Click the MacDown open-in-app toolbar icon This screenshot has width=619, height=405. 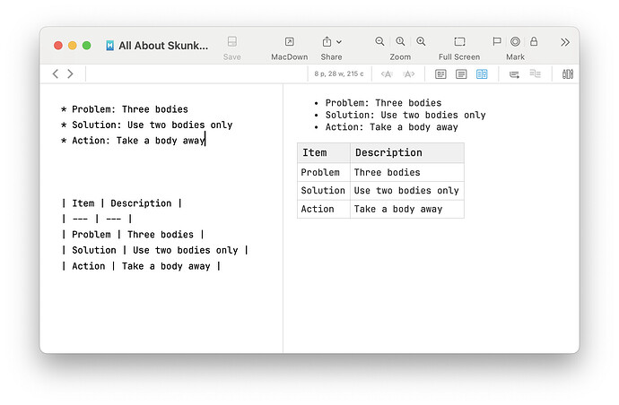click(x=289, y=42)
